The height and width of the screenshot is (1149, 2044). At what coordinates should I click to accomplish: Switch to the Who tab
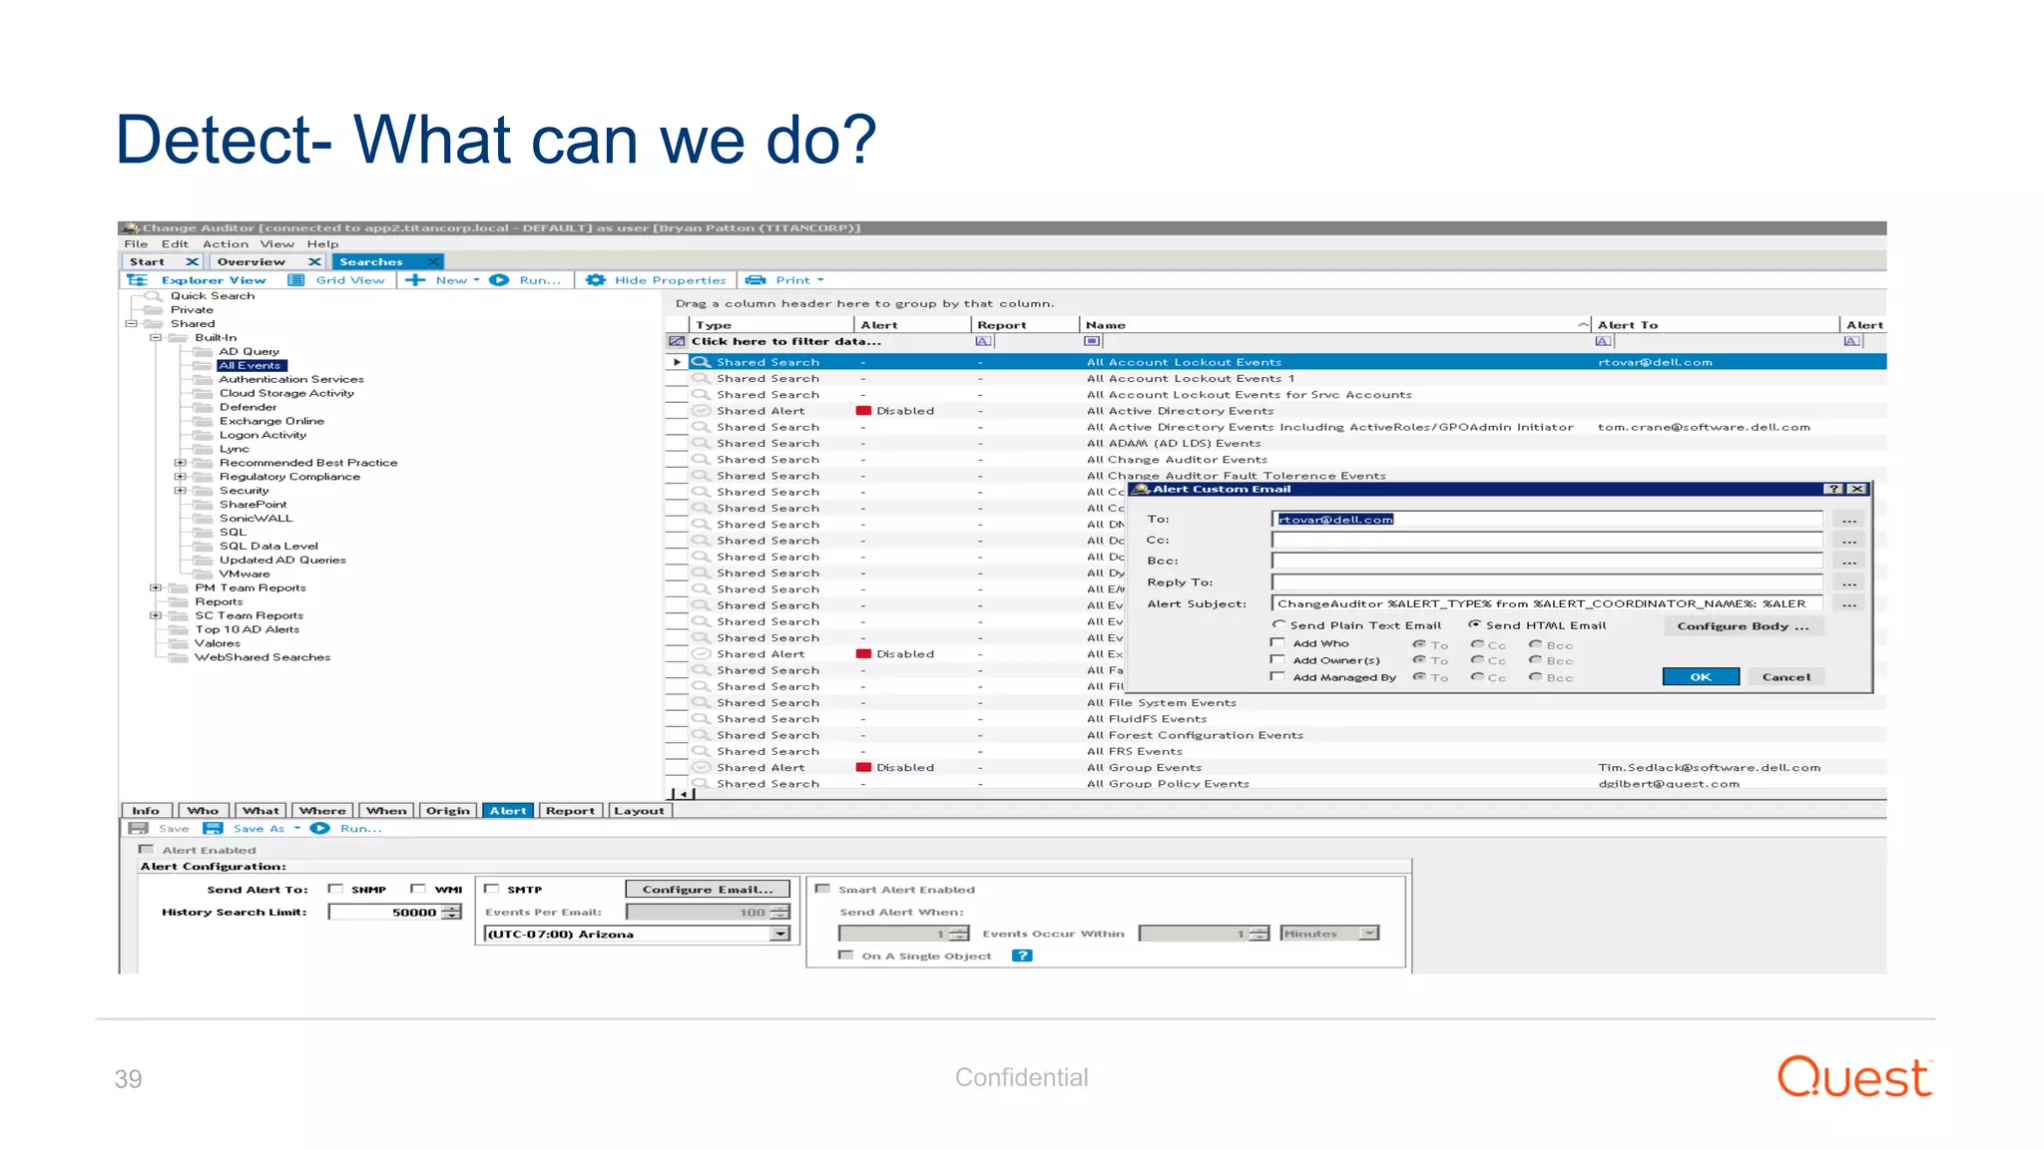203,811
